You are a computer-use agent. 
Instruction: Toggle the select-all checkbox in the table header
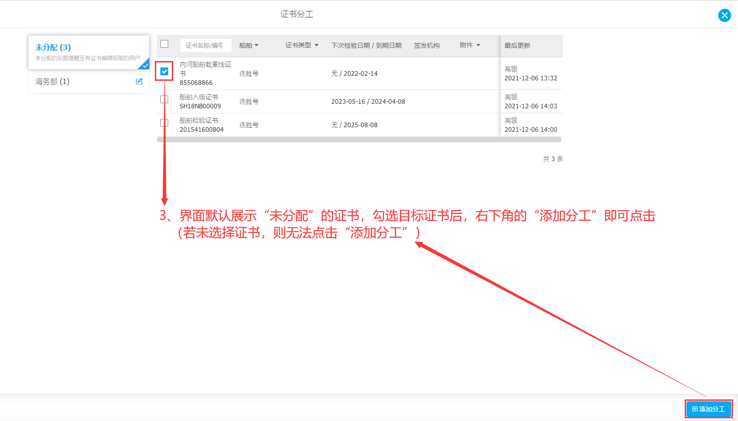(164, 44)
